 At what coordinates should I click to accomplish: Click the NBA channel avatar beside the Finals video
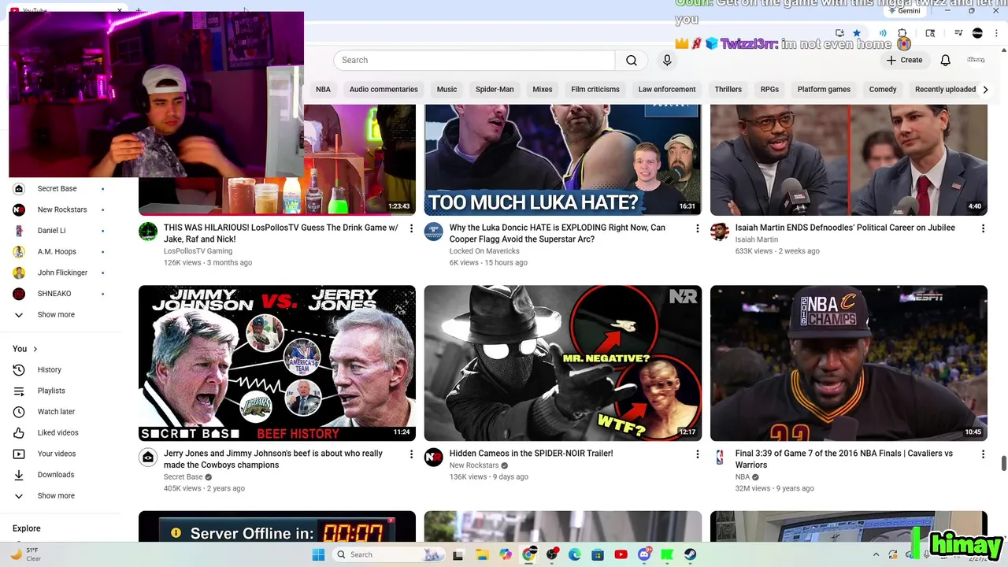pos(720,457)
